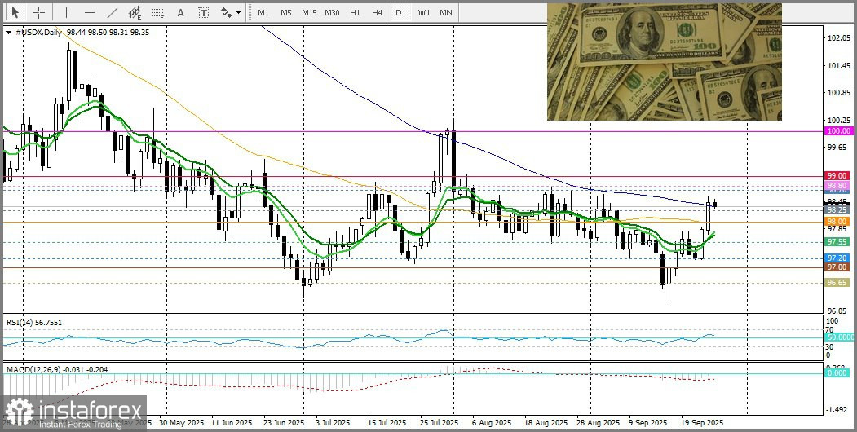This screenshot has width=857, height=432.
Task: Choose the vertical line drawing tool
Action: tap(66, 12)
